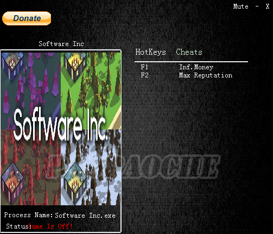Viewport: 273px width, 234px height.
Task: Select the F1 hotkey entry
Action: tap(144, 67)
